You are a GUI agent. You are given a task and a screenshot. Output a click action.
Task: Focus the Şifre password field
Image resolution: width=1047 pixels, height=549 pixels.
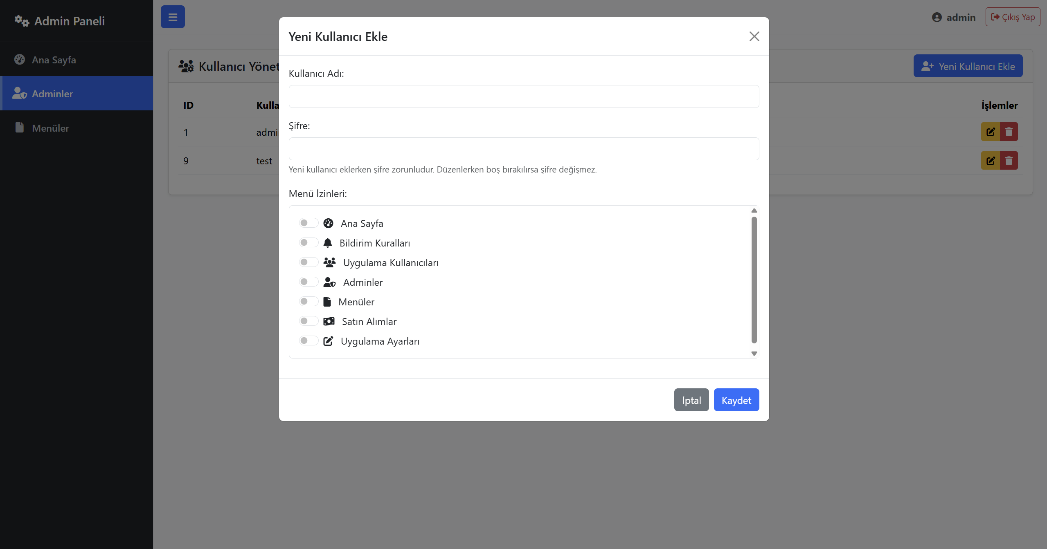tap(524, 149)
